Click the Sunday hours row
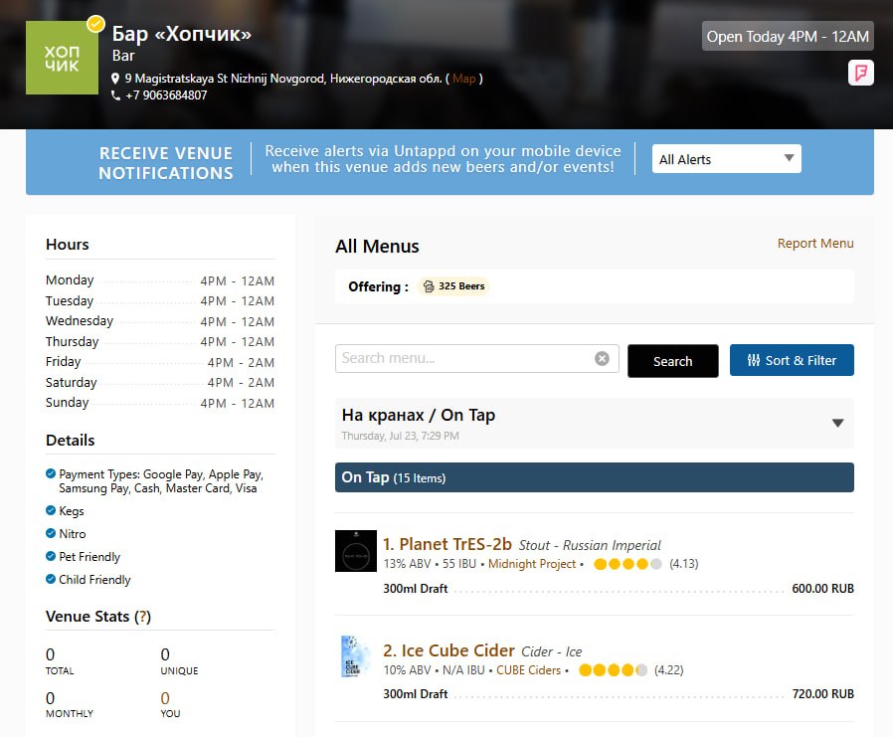 click(x=160, y=403)
